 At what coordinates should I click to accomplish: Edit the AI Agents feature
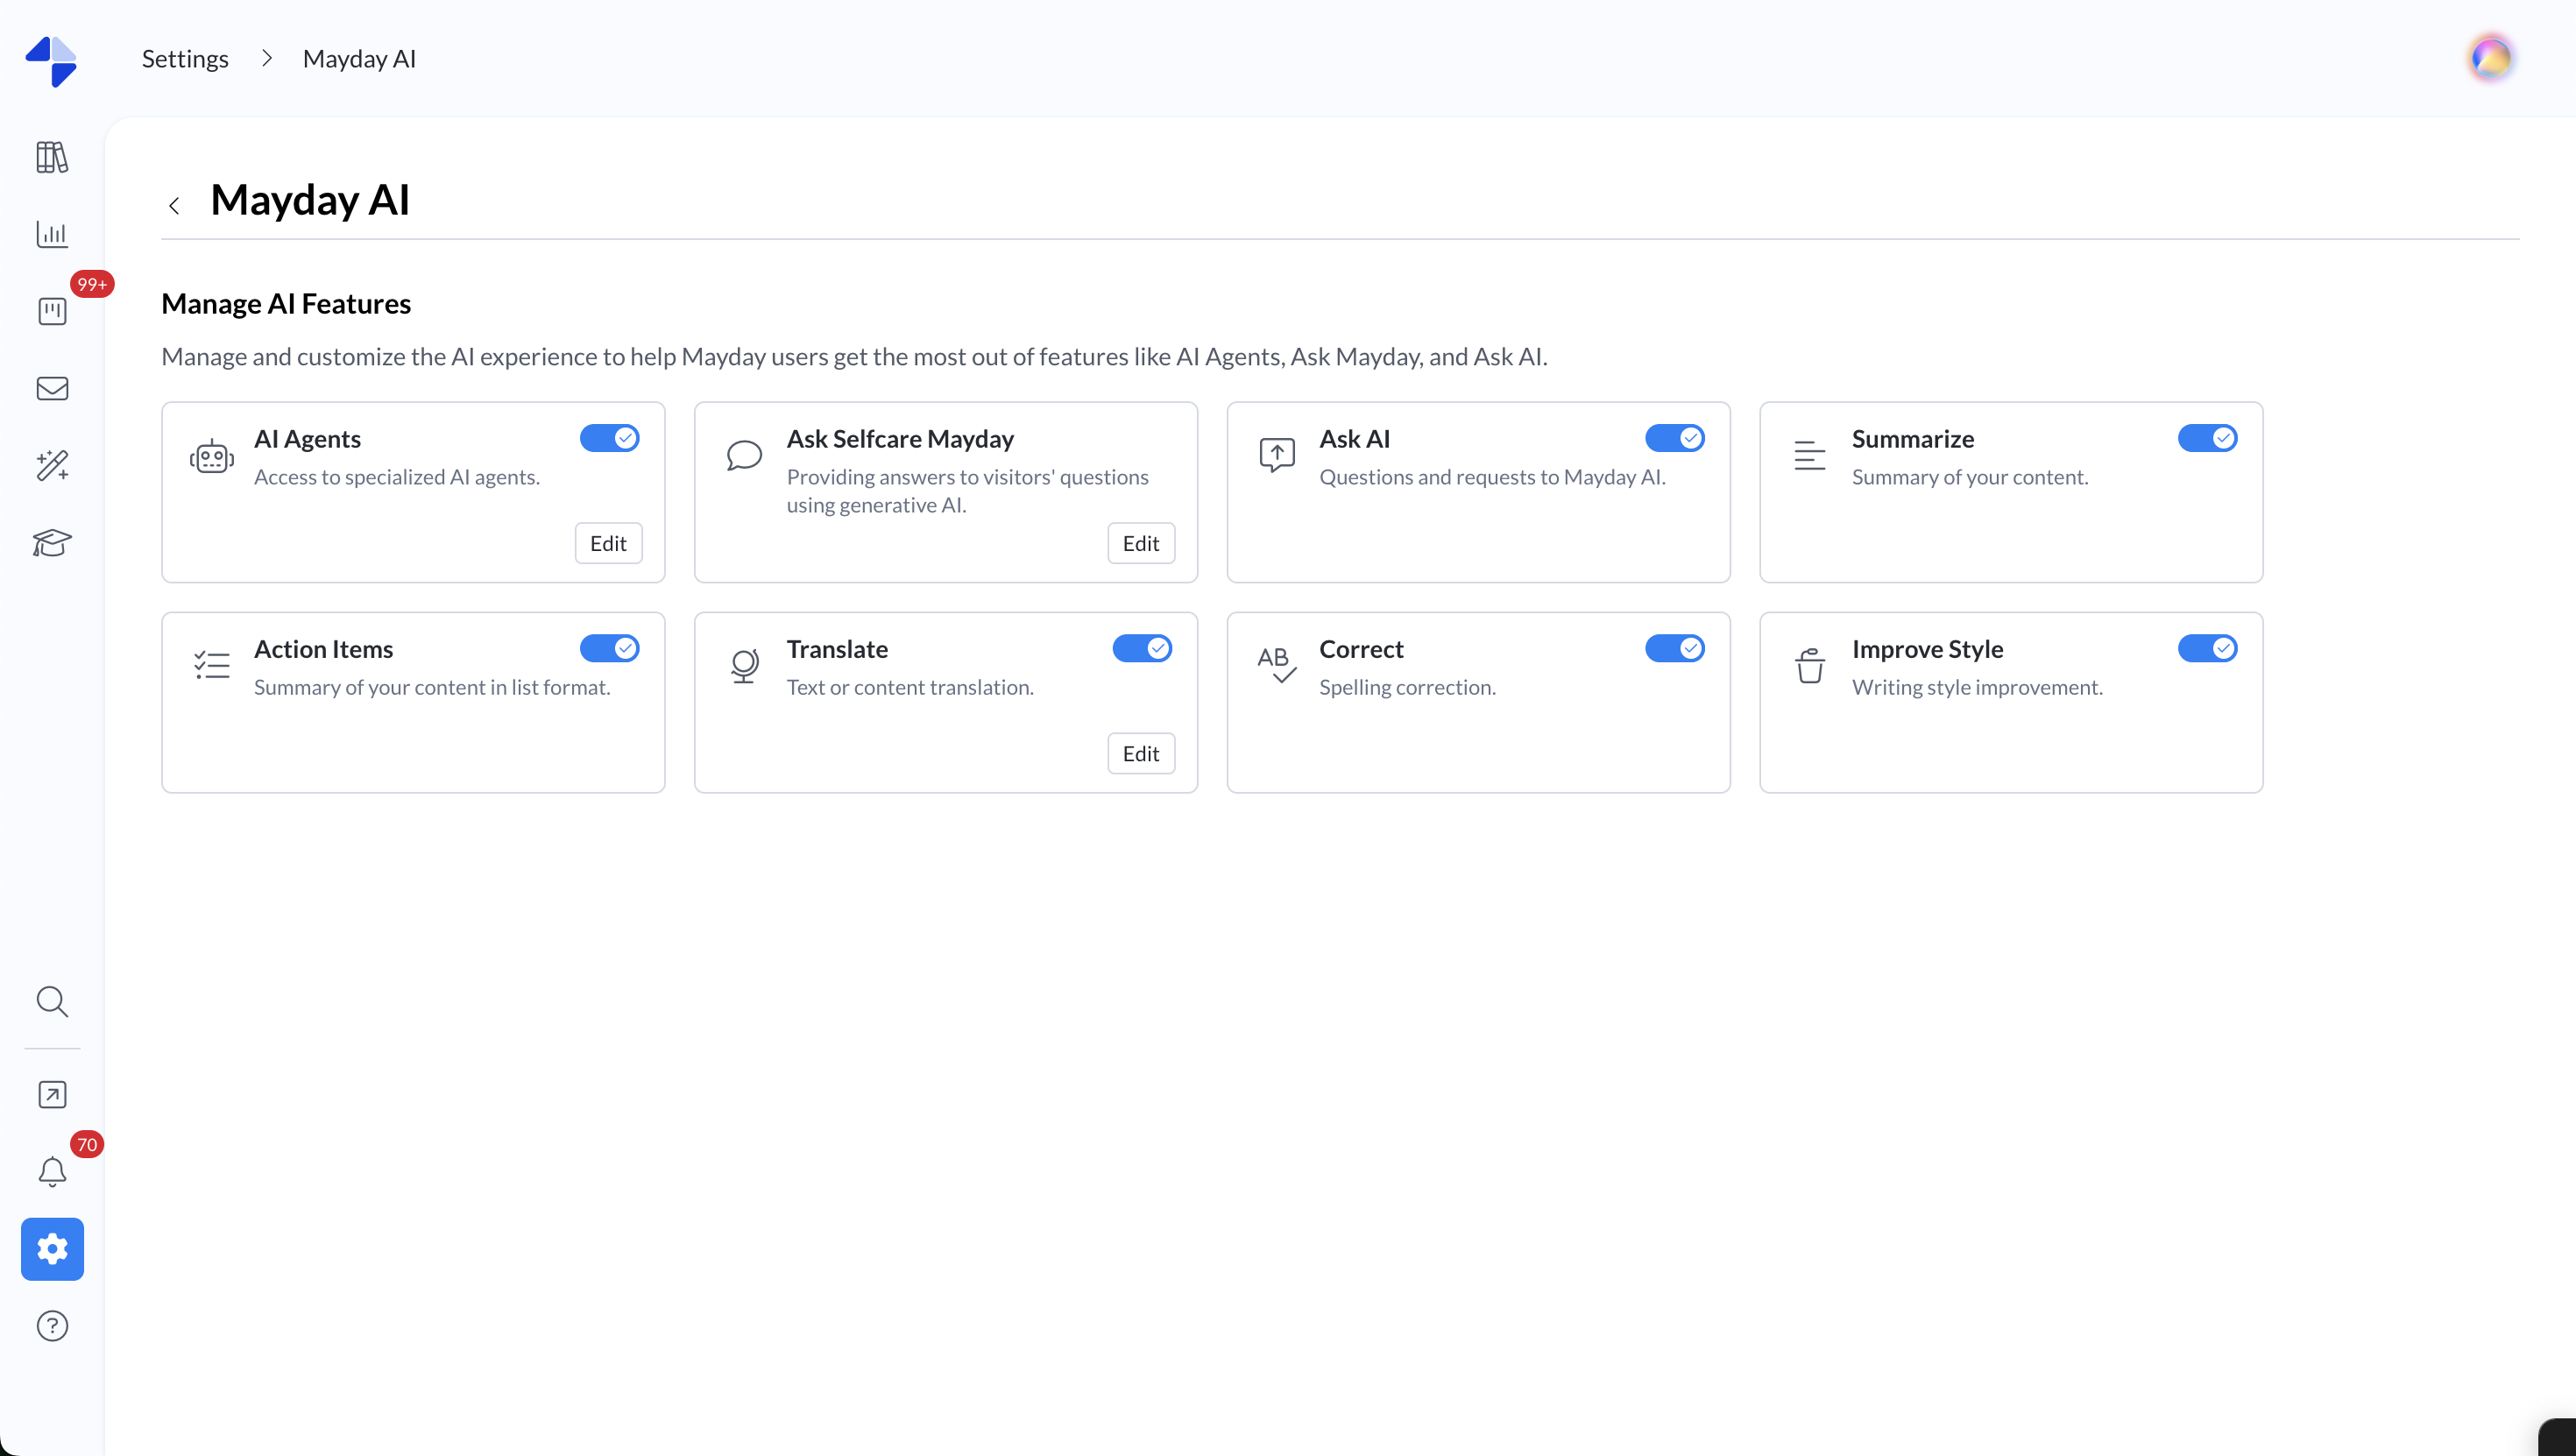(608, 543)
